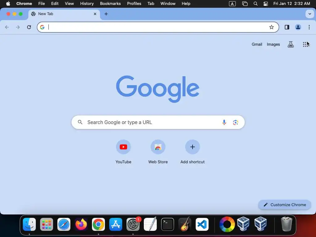
Task: Open Launchpad from the Dock
Action: (47, 224)
